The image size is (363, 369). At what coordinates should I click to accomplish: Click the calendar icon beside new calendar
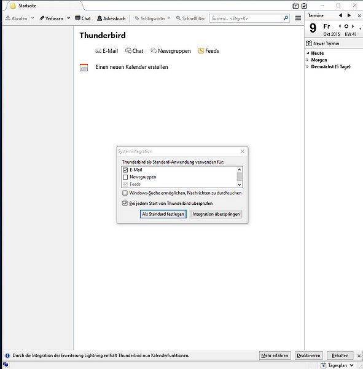[x=84, y=67]
